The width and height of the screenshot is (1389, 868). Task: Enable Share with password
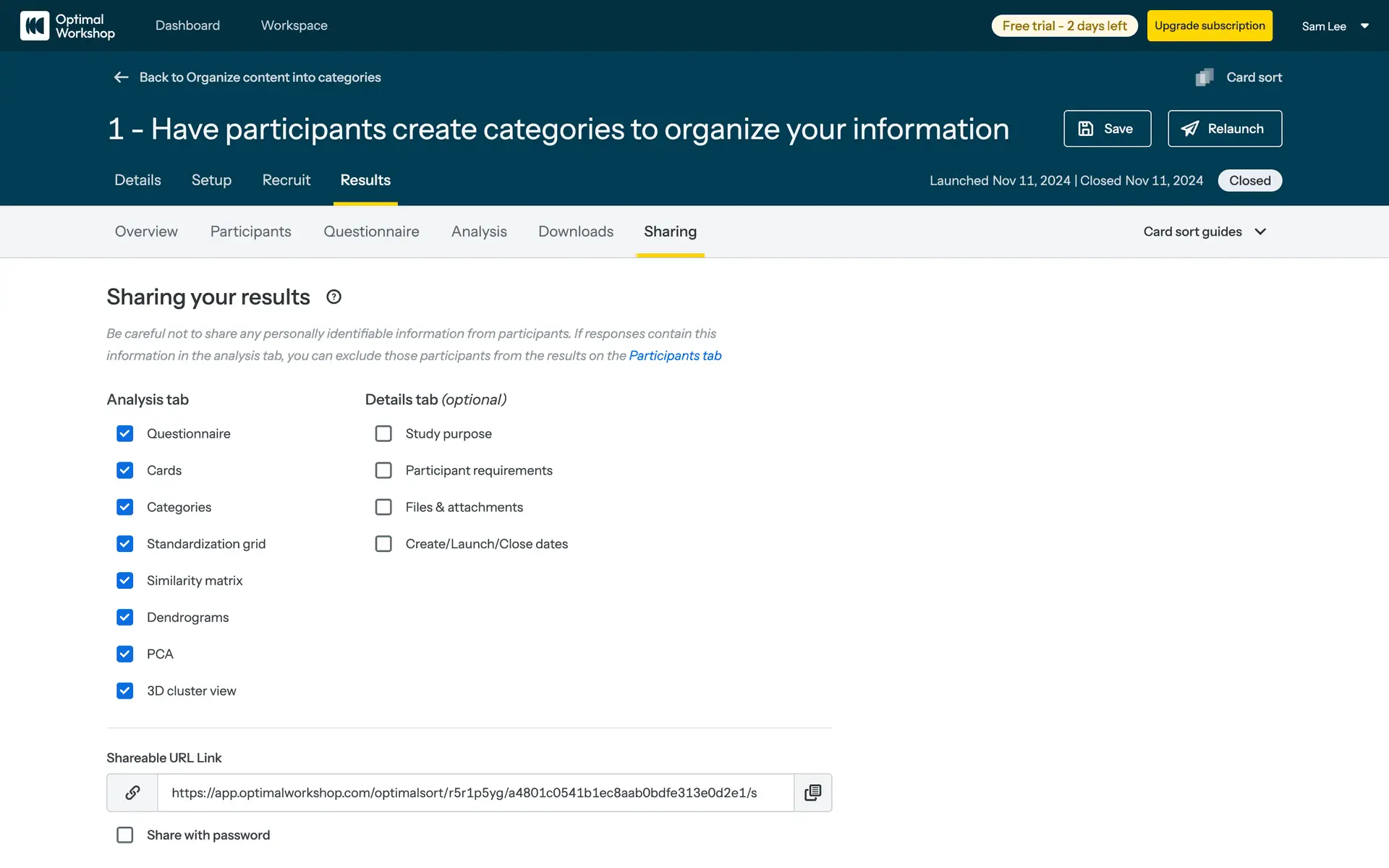(x=124, y=835)
